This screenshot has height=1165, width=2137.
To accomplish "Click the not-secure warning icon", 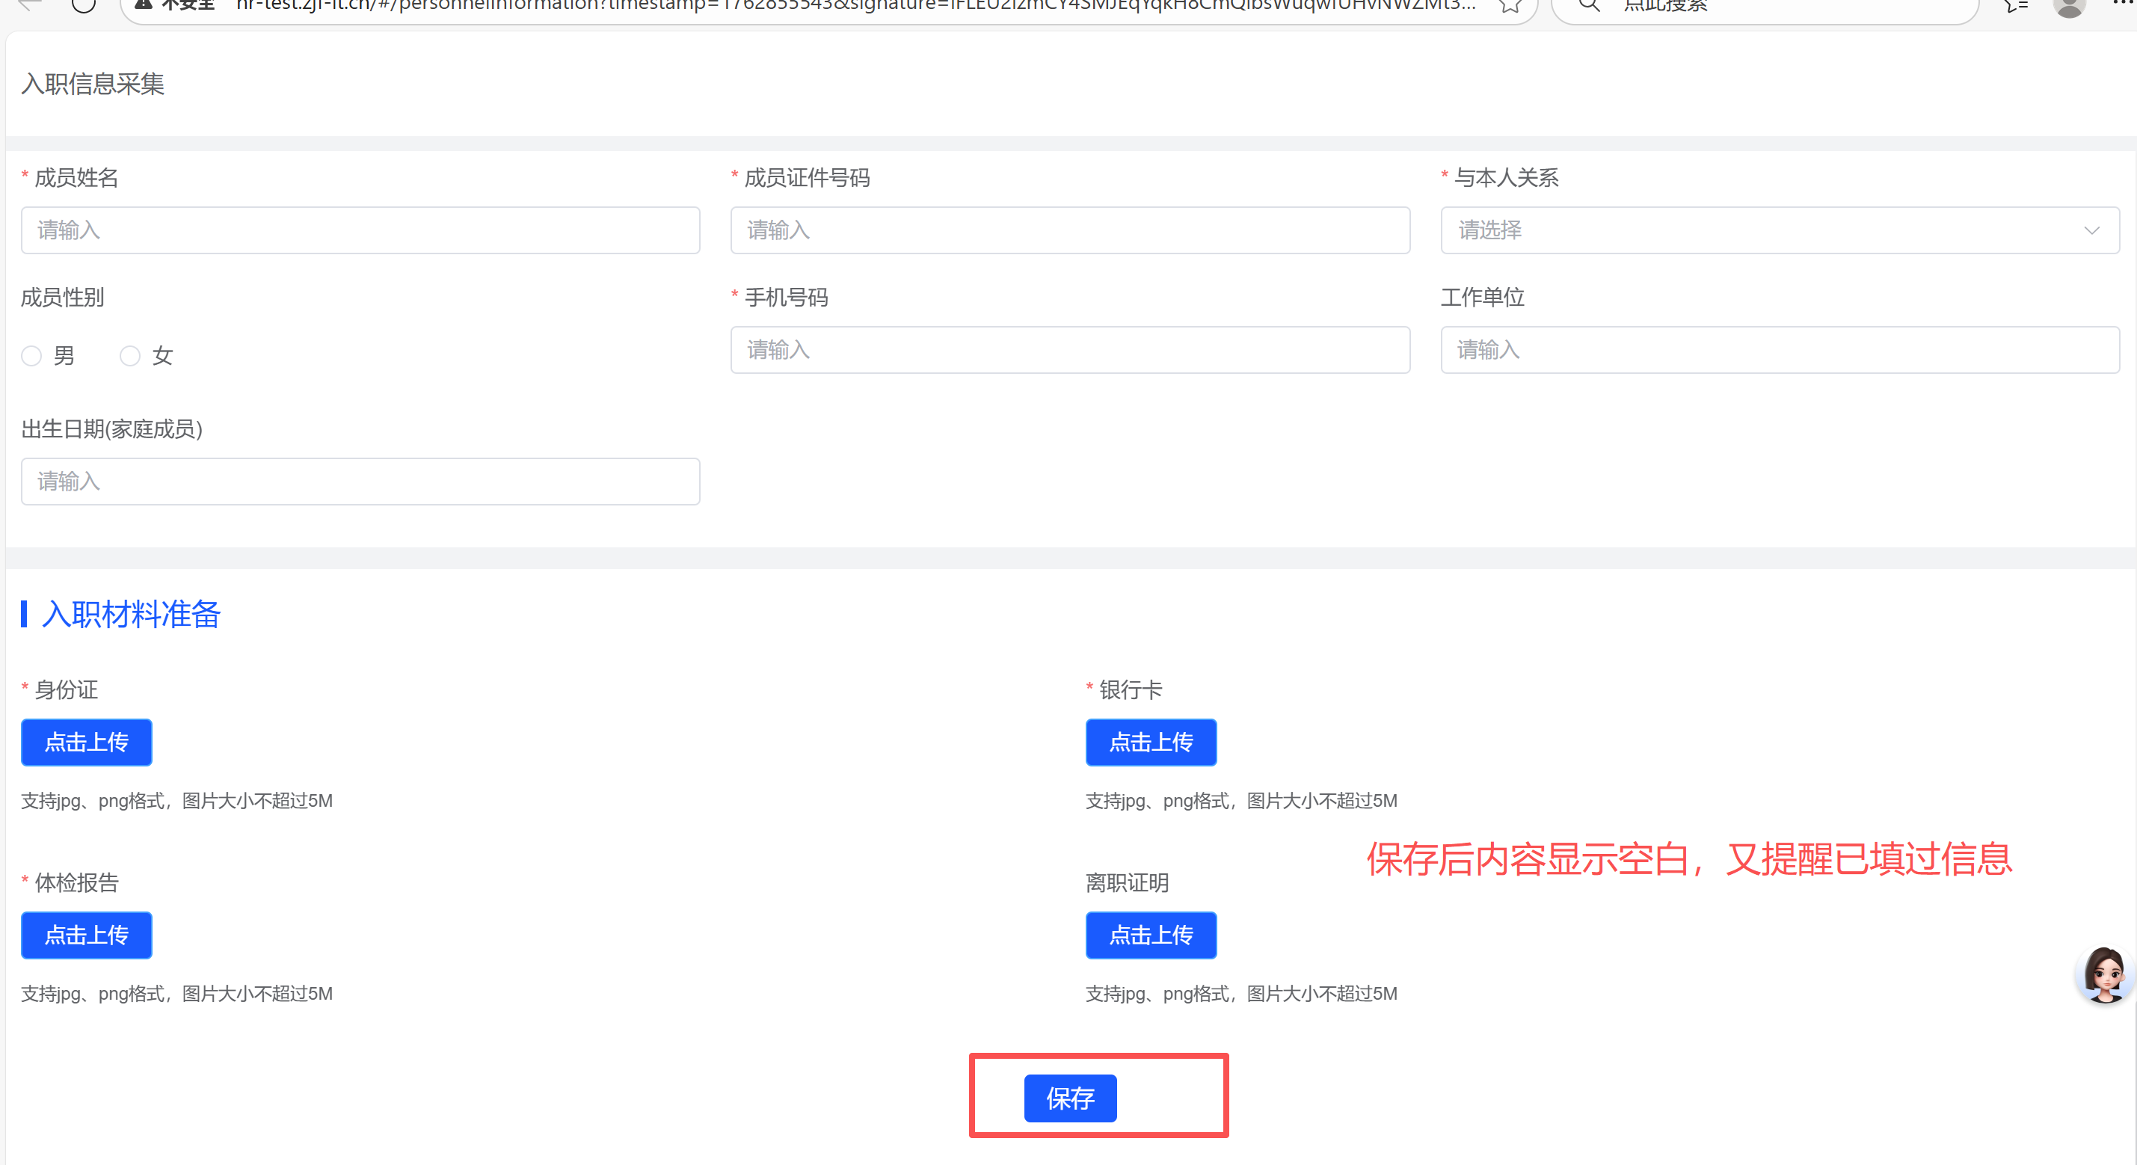I will (x=143, y=4).
